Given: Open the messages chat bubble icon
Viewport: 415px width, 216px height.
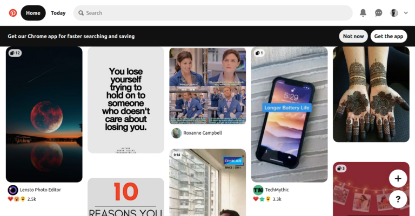Looking at the screenshot, I should 378,13.
